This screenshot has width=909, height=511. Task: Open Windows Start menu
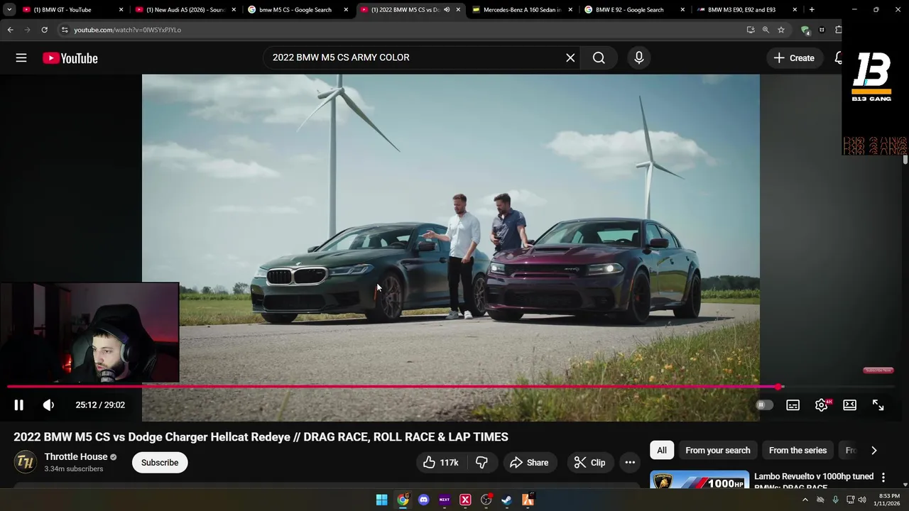(381, 500)
